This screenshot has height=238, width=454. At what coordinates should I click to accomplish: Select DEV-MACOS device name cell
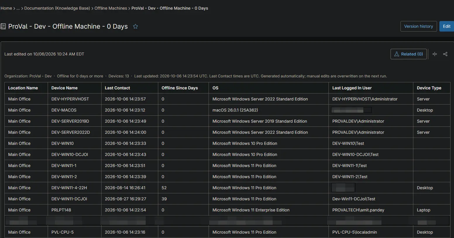coord(75,110)
